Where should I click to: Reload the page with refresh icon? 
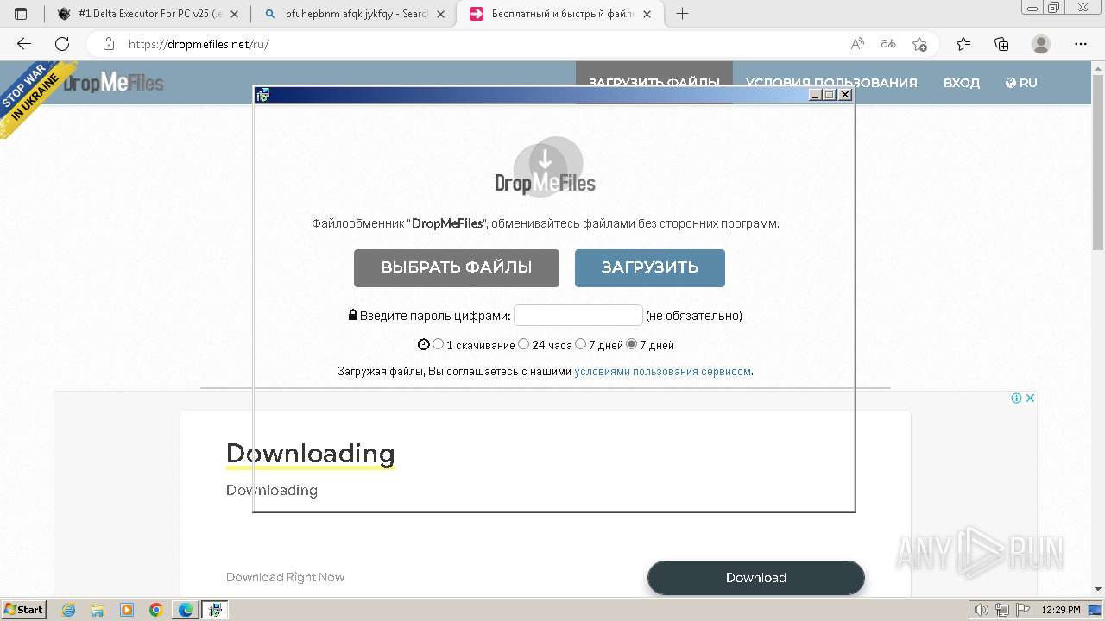(x=62, y=44)
